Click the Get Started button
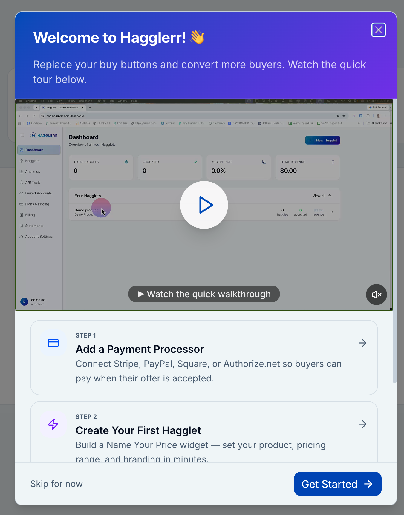The image size is (404, 515). pyautogui.click(x=338, y=484)
